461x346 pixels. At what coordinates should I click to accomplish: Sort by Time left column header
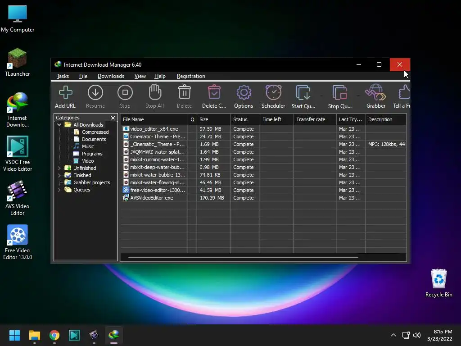pos(277,119)
